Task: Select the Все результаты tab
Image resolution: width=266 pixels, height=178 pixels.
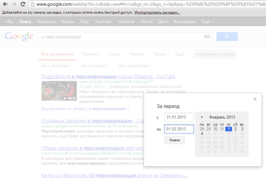Action: [57, 54]
